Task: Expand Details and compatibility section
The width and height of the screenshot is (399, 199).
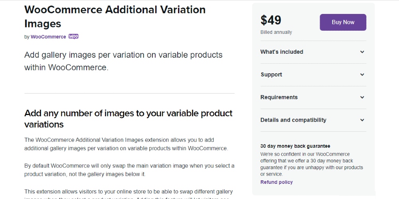Action: point(313,120)
